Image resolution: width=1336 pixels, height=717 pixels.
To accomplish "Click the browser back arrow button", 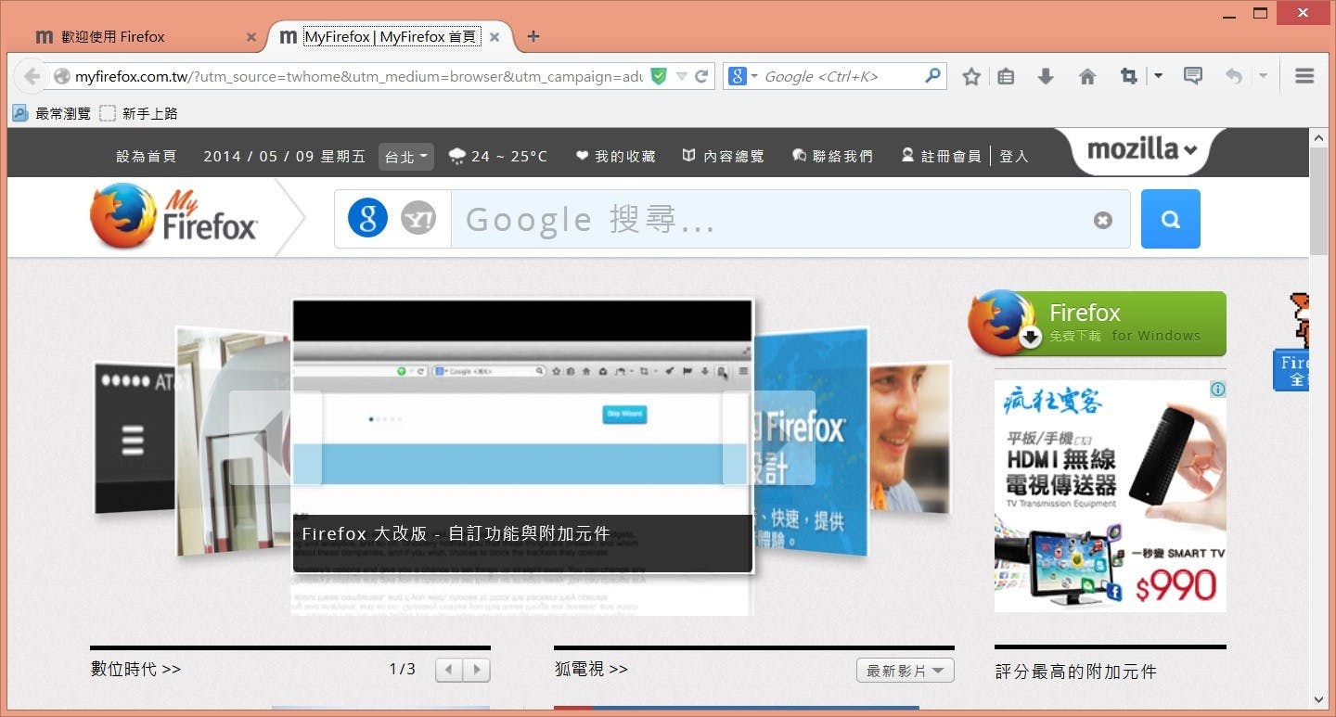I will point(32,77).
